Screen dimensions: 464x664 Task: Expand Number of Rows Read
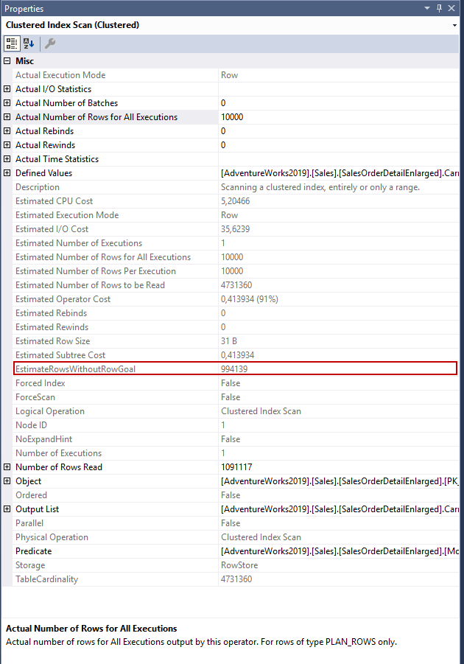7,467
